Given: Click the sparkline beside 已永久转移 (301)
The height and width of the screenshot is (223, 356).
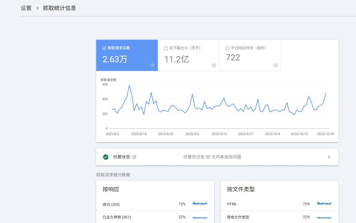Looking at the screenshot, I should pyautogui.click(x=200, y=217).
